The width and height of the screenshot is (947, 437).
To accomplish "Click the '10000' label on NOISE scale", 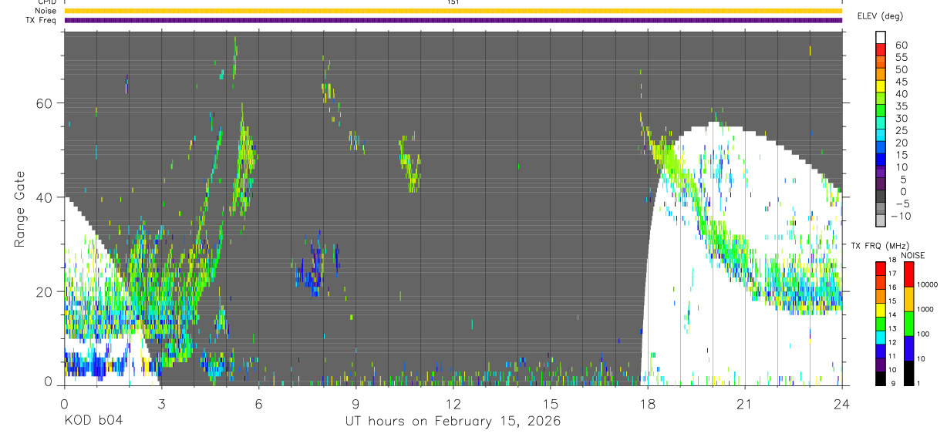I will [926, 285].
